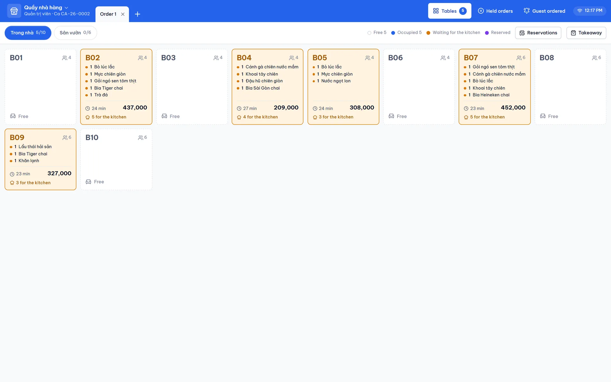Image resolution: width=611 pixels, height=382 pixels.
Task: Click the 308,000 total on B05
Action: [x=362, y=108]
